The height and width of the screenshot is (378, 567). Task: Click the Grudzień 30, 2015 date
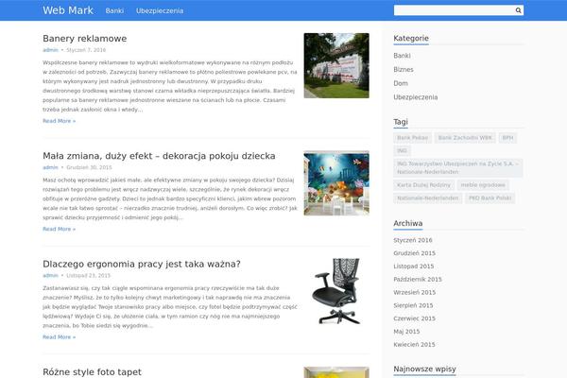(89, 167)
